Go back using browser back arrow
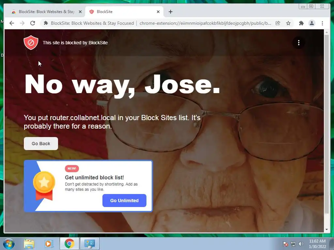This screenshot has width=334, height=250. click(x=12, y=23)
